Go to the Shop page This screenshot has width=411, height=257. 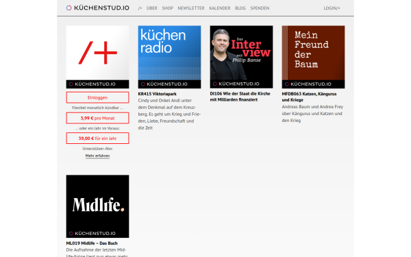tap(168, 8)
